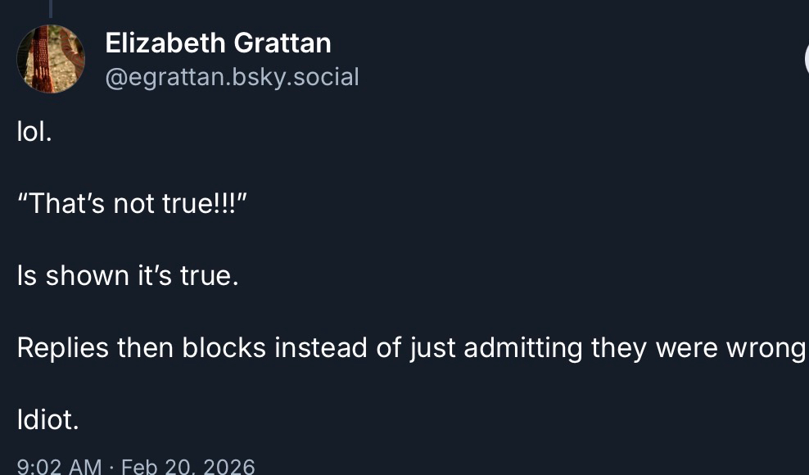Image resolution: width=809 pixels, height=475 pixels.
Task: Click the thread connector line above the avatar
Action: tap(50, 8)
